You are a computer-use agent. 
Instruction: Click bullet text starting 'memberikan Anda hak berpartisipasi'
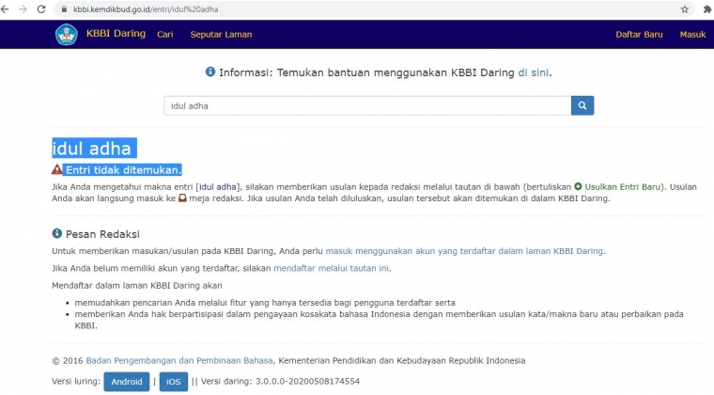click(x=379, y=320)
